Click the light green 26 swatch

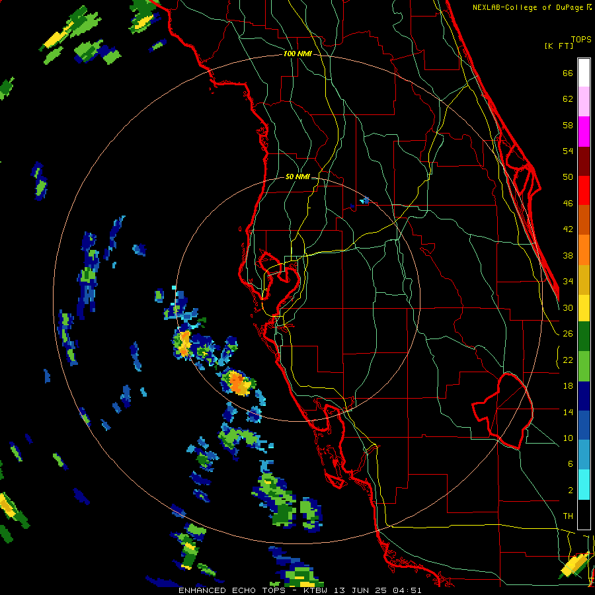pyautogui.click(x=584, y=366)
